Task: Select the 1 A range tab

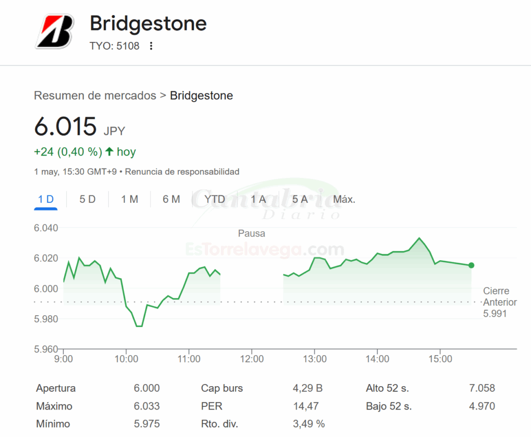Action: pos(258,200)
